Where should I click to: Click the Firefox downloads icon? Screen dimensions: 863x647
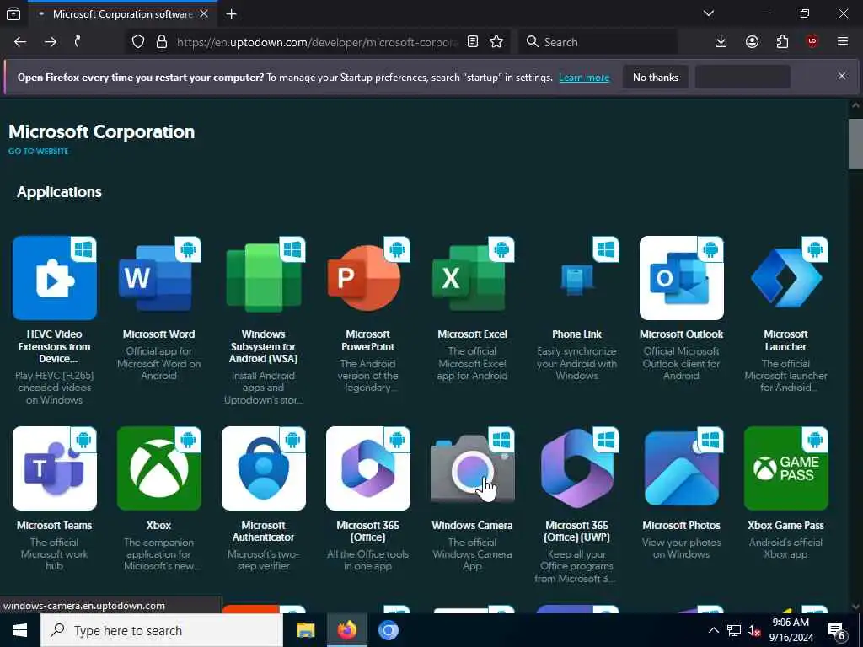click(721, 42)
